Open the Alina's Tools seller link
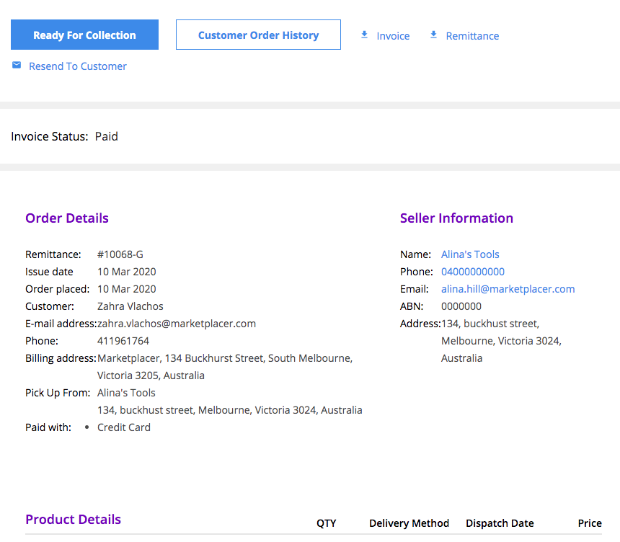This screenshot has width=620, height=542. [x=470, y=254]
